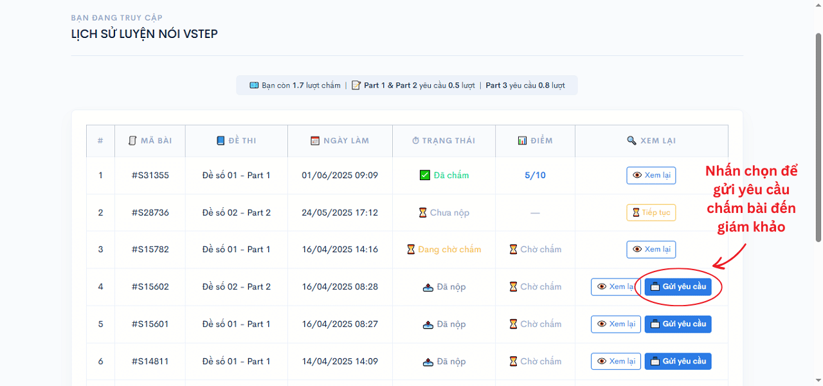This screenshot has height=386, width=823.
Task: Click Đề số 01 - Part 1 in row #S31355
Action: pos(237,175)
